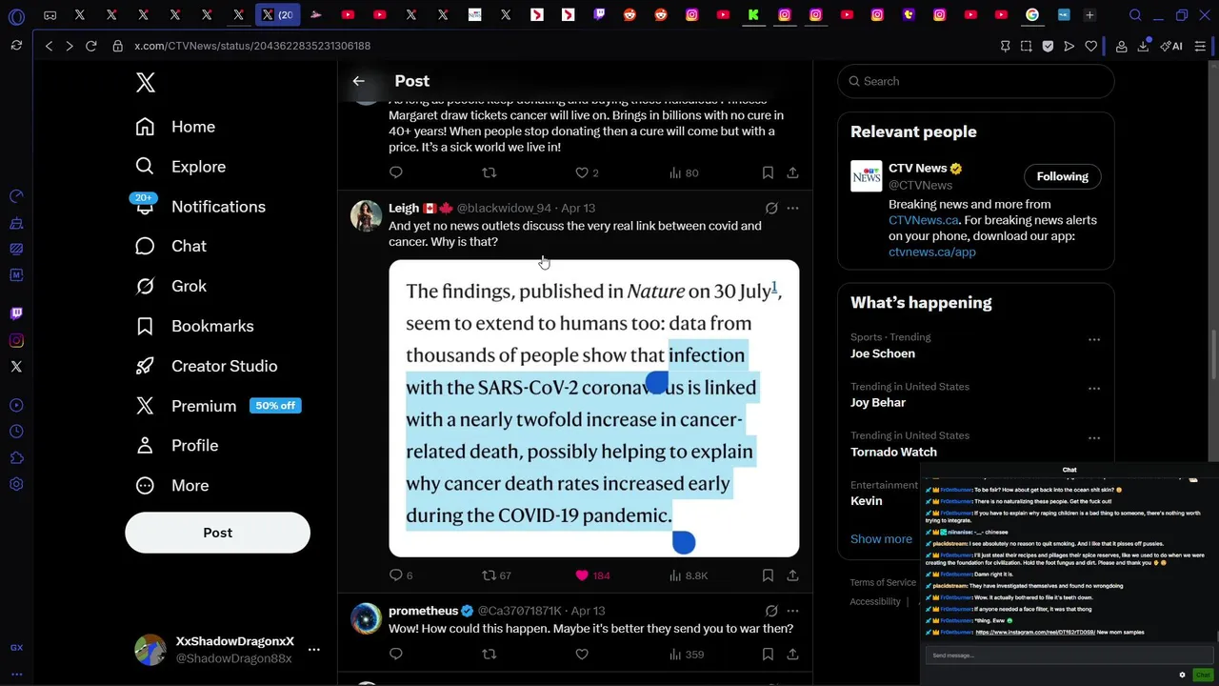Image resolution: width=1219 pixels, height=686 pixels.
Task: Reload the page in browser toolbar
Action: (x=90, y=46)
